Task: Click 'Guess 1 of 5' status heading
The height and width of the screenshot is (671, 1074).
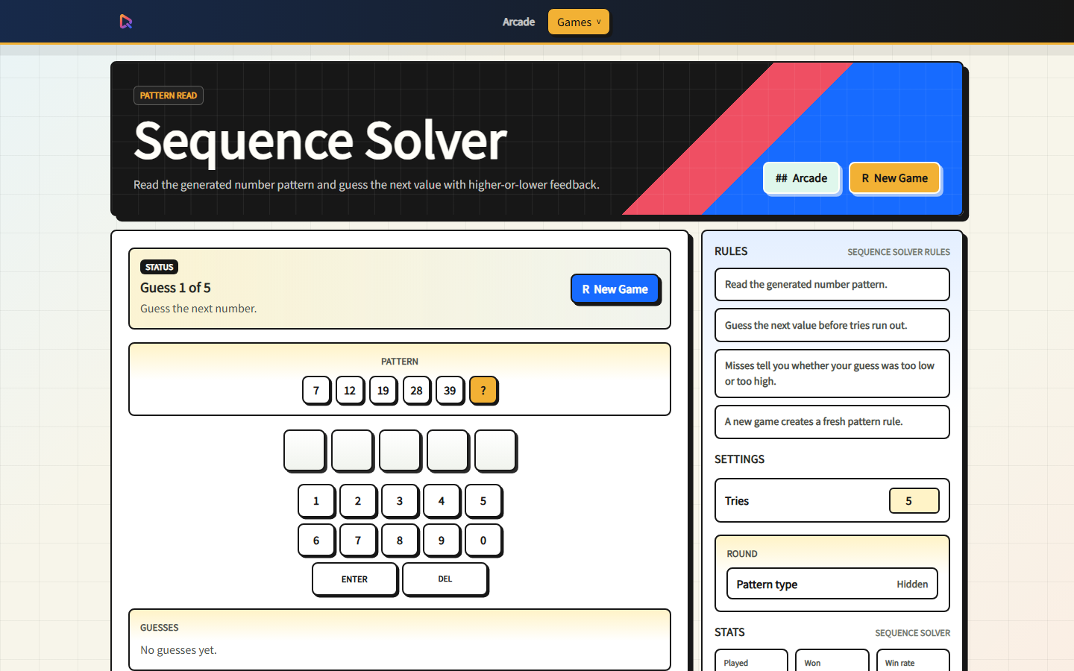Action: pos(175,288)
